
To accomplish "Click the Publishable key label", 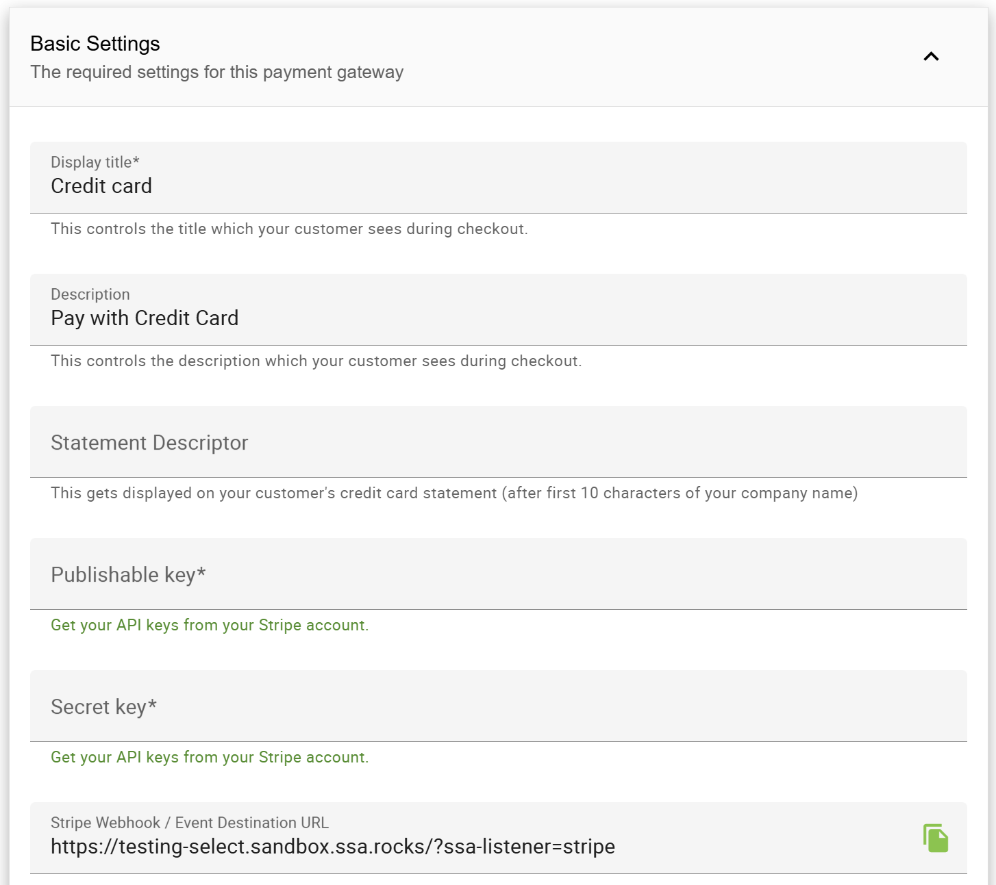I will pyautogui.click(x=127, y=574).
